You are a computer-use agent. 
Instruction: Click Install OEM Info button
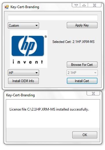tap(23, 81)
